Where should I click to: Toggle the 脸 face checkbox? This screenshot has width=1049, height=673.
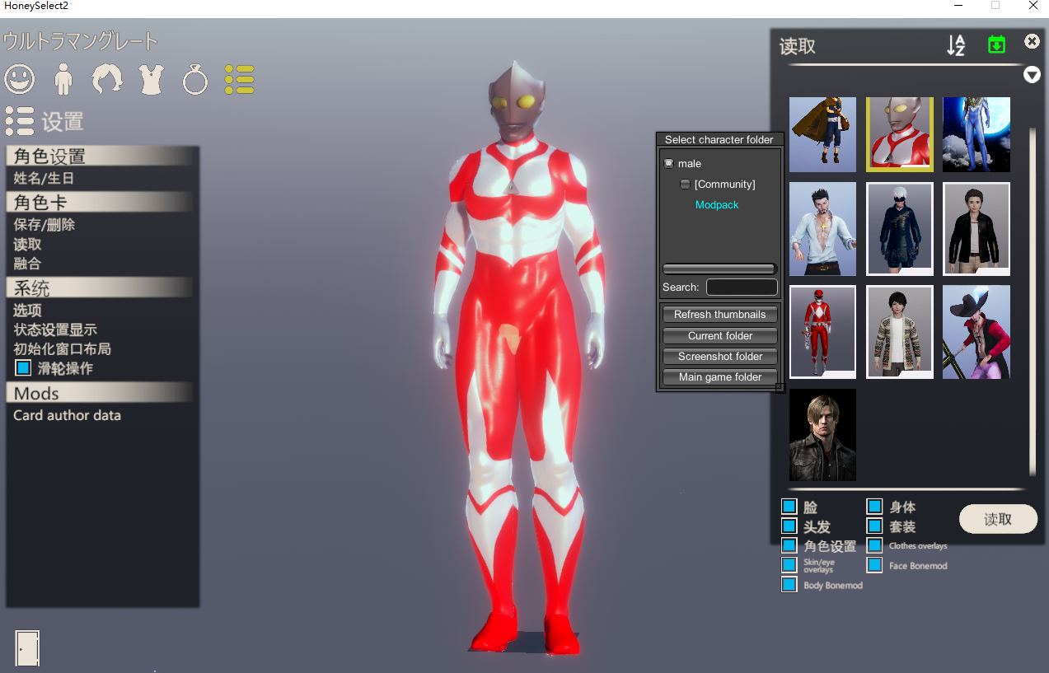(789, 507)
